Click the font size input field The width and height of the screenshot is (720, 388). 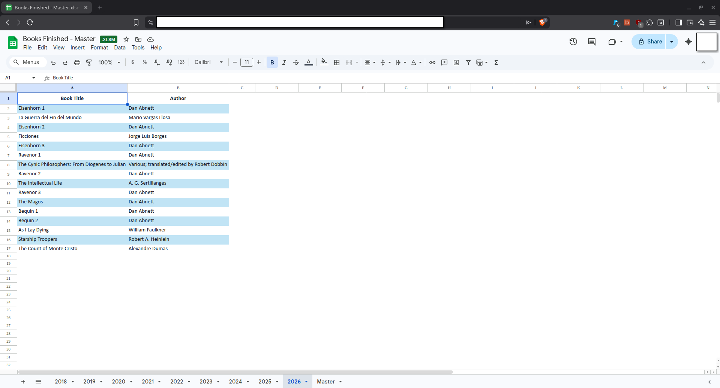point(247,62)
